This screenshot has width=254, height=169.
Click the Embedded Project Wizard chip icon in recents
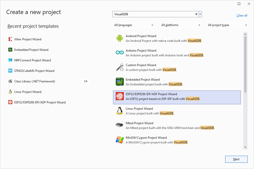(x=10, y=50)
